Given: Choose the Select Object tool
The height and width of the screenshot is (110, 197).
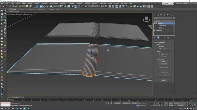Looking at the screenshot, I should point(27,6).
